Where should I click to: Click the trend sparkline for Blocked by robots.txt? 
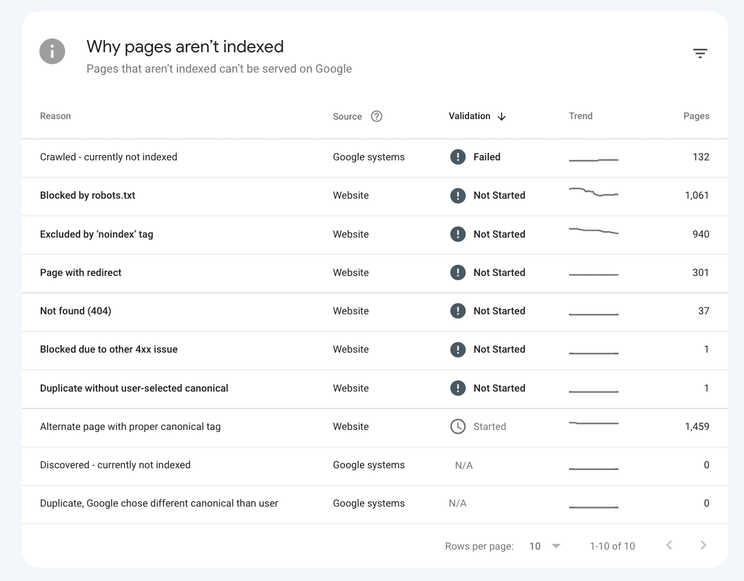pos(593,192)
